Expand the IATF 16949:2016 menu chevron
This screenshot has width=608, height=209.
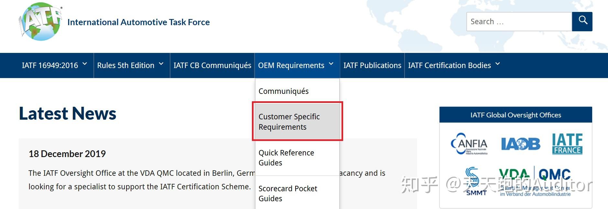85,64
